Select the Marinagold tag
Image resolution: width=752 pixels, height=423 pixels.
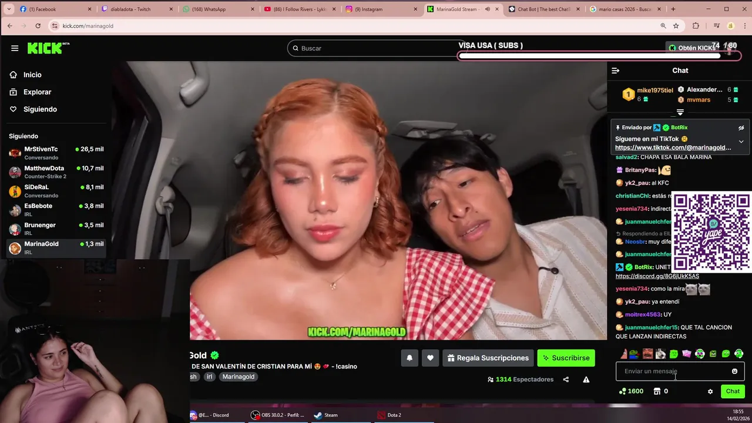point(238,377)
